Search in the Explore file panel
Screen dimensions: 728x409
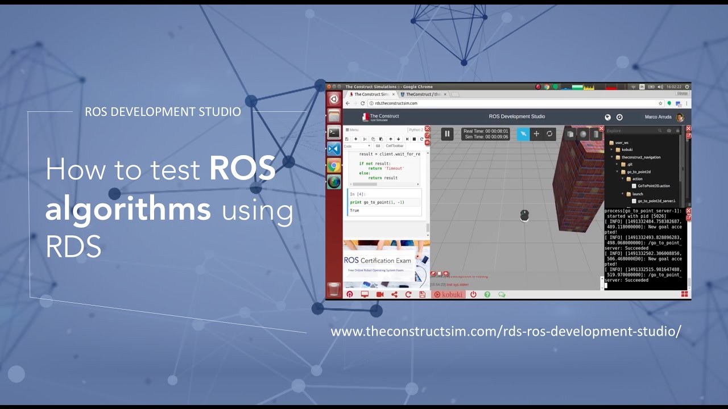coord(660,130)
